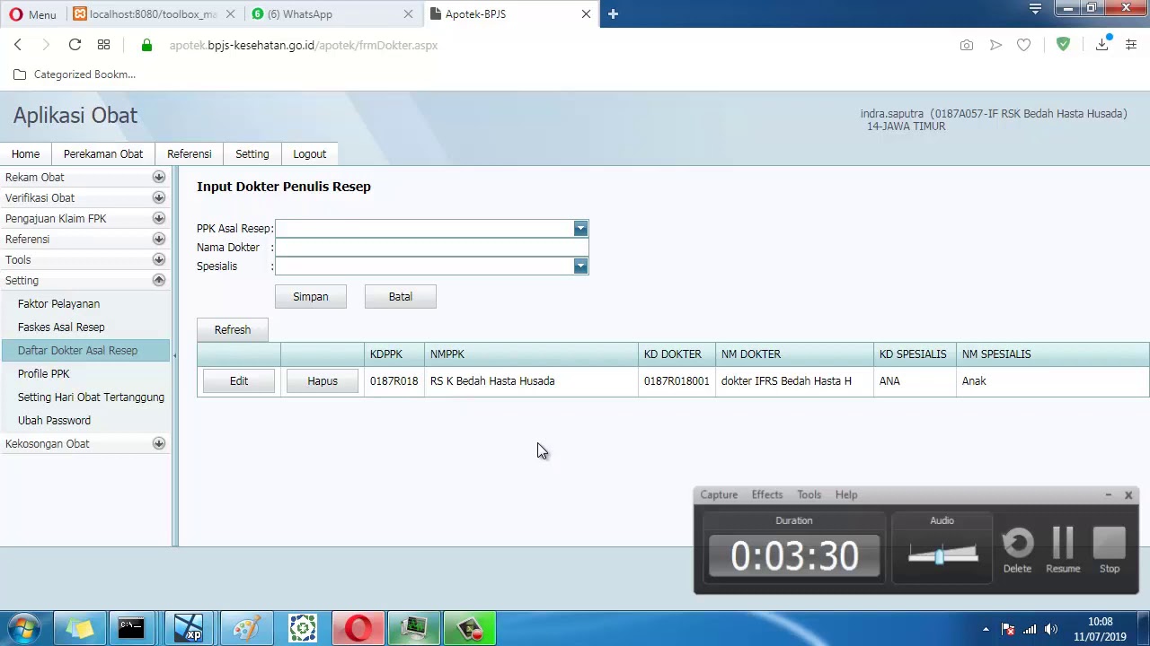Screen dimensions: 1150x646
Task: Open Setting Hari Obat Tertanggung
Action: [91, 397]
